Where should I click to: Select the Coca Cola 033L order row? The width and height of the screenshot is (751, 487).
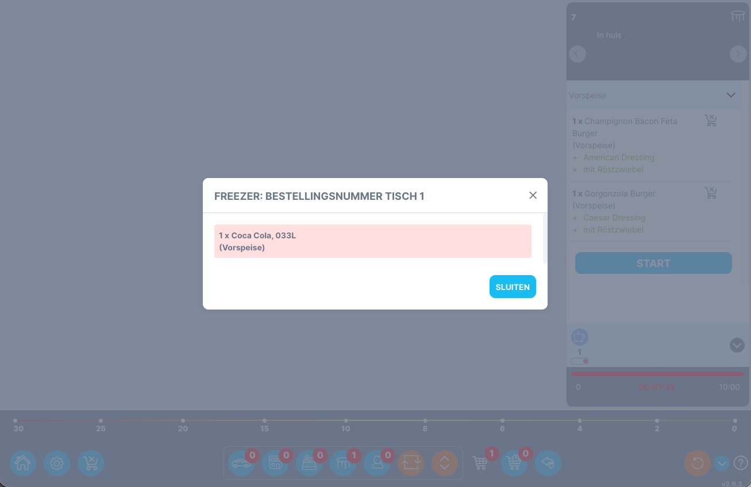(x=373, y=241)
